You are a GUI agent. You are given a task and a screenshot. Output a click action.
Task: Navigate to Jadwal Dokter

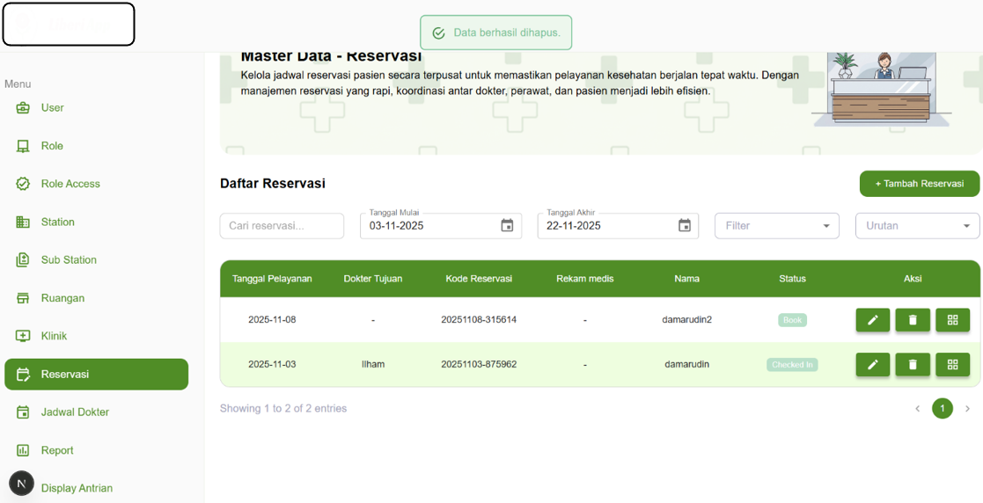click(96, 412)
